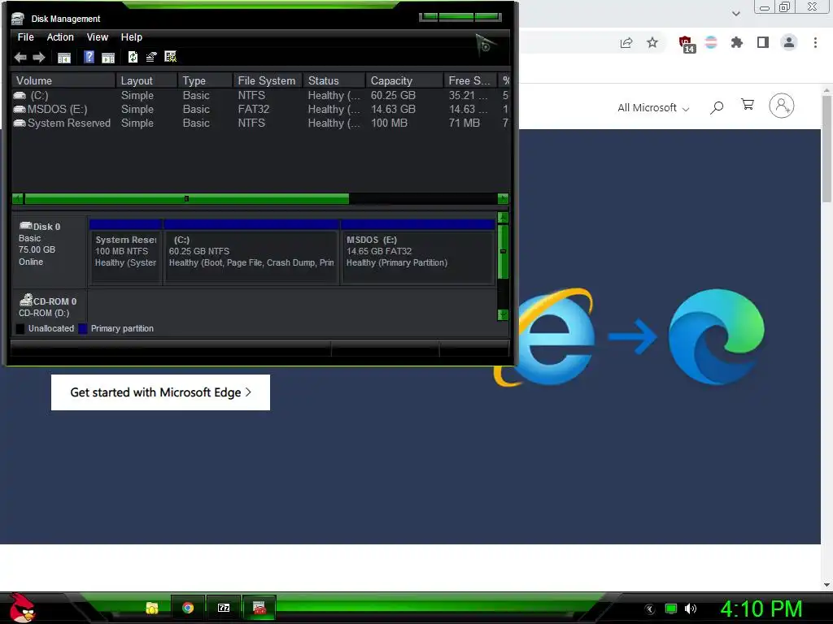Click the Microsoft account sign-in icon
This screenshot has height=624, width=833.
coord(782,106)
